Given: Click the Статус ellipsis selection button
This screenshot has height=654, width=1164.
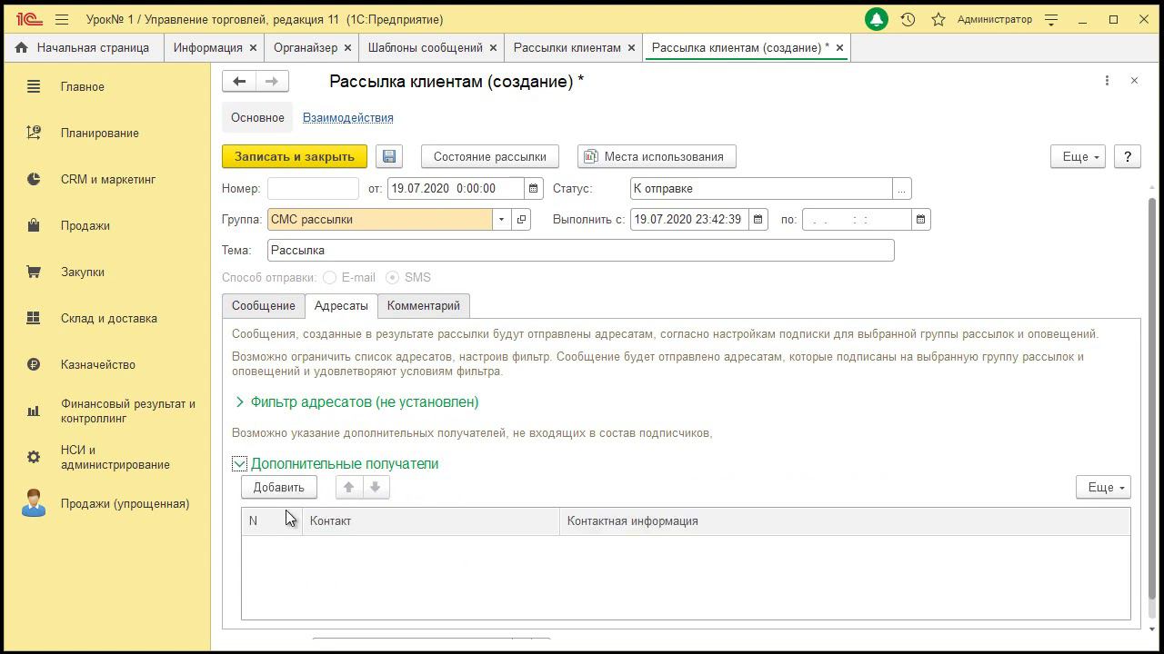Looking at the screenshot, I should 902,189.
